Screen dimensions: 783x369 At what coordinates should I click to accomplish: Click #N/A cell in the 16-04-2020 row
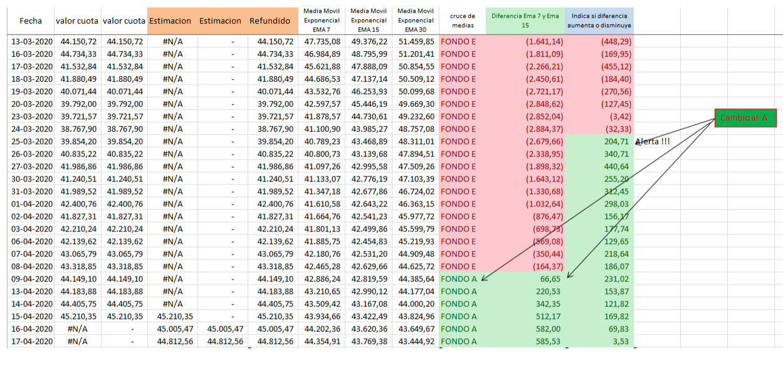pos(78,329)
